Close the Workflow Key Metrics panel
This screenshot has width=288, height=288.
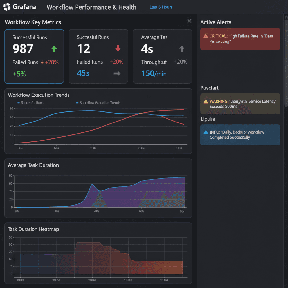[x=189, y=21]
